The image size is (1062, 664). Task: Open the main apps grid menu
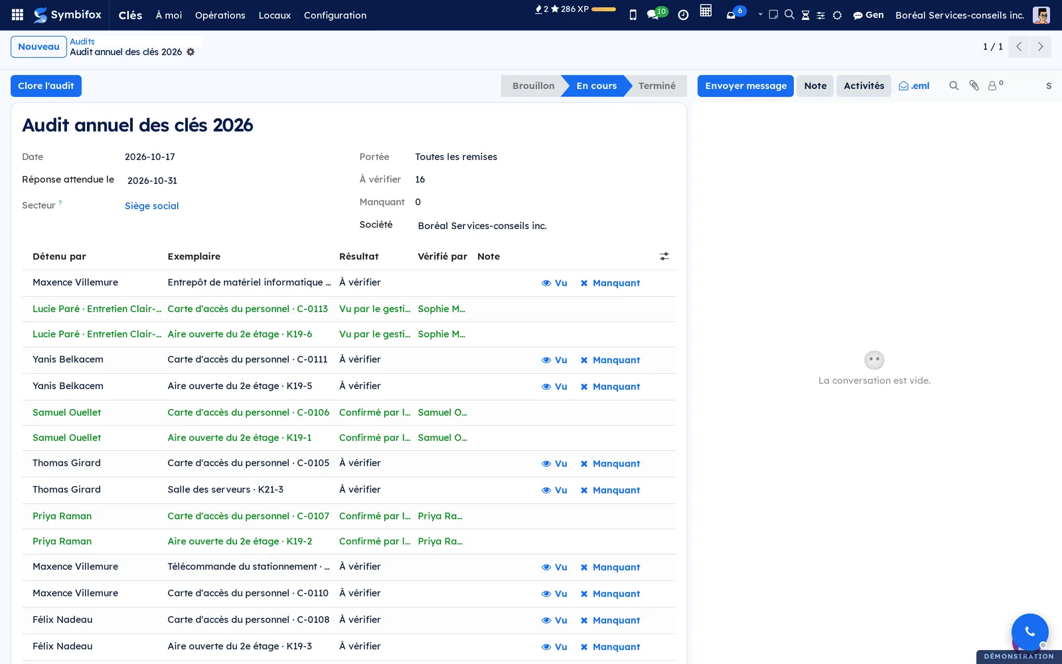[x=18, y=15]
